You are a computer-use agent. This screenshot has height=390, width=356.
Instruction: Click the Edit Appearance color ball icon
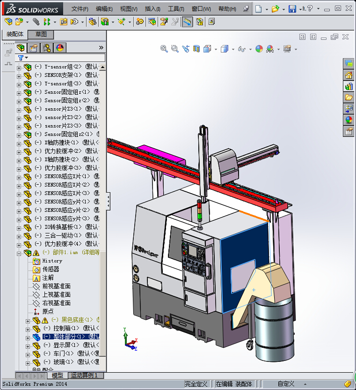259,49
